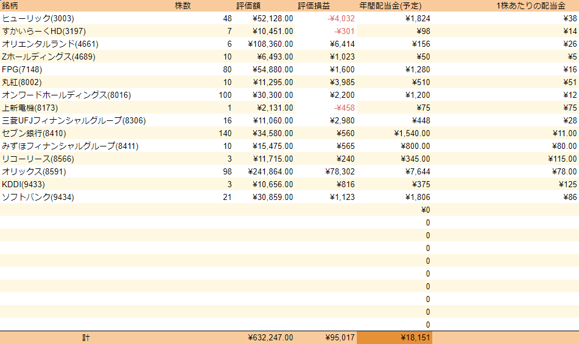Click the KDDI(9433) cell
Viewport: 579px width, 344px height.
[x=23, y=184]
